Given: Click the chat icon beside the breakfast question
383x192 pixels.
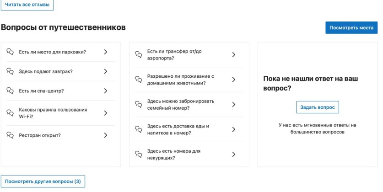Looking at the screenshot, I should coord(10,71).
